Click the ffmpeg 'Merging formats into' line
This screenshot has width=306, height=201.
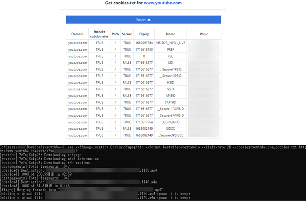[x=81, y=190]
